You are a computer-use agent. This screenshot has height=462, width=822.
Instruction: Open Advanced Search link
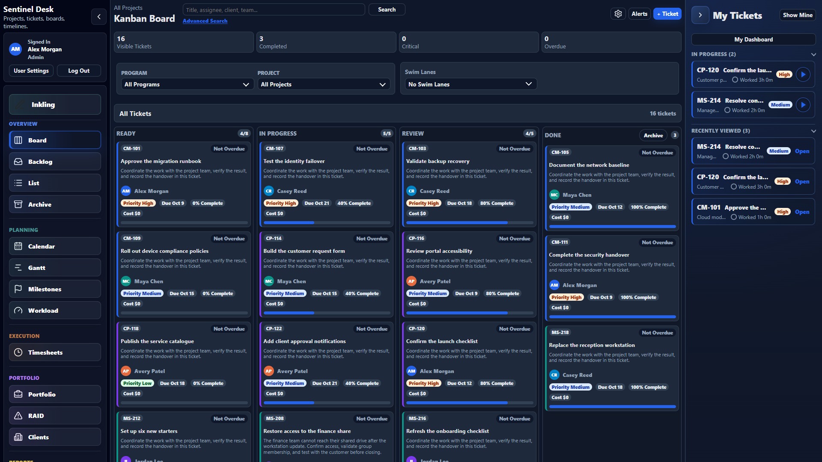pos(205,21)
